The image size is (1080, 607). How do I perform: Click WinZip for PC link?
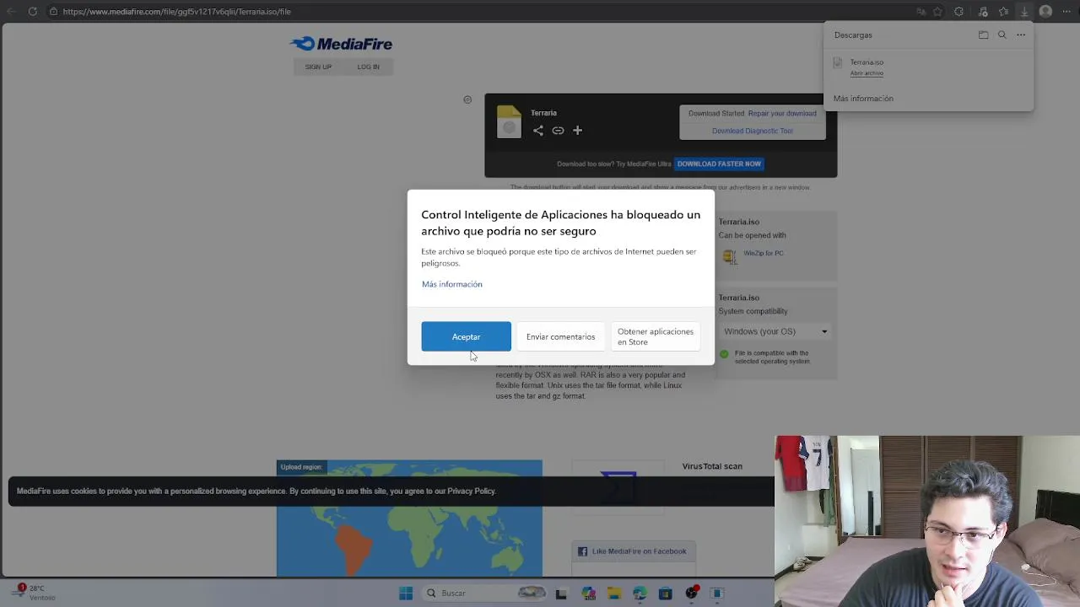pyautogui.click(x=764, y=253)
